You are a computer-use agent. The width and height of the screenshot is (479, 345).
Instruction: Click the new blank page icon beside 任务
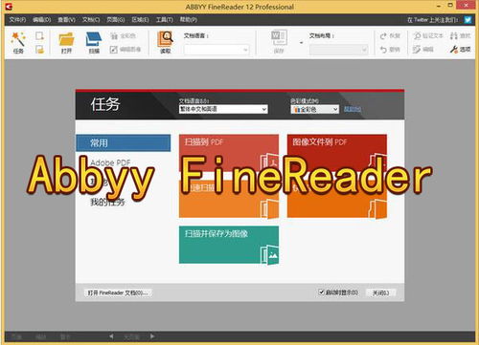coord(39,35)
